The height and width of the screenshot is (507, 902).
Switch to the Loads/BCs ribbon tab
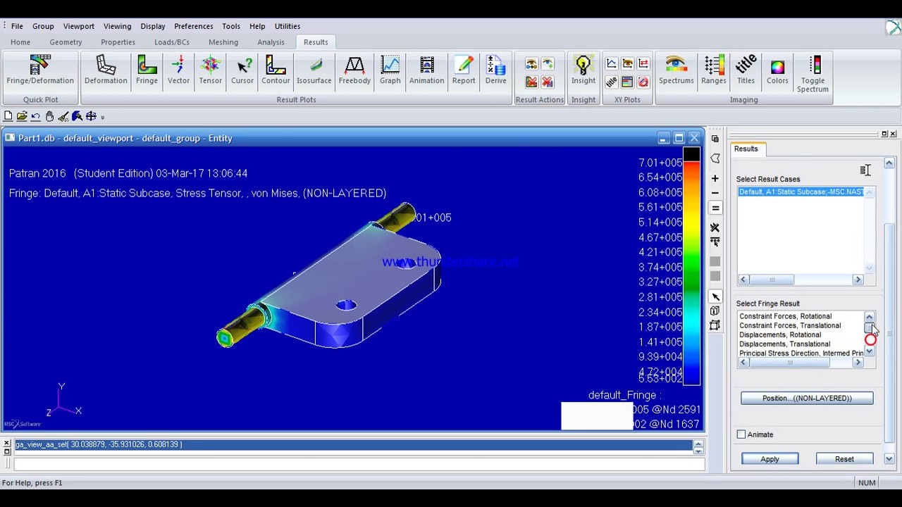(172, 42)
